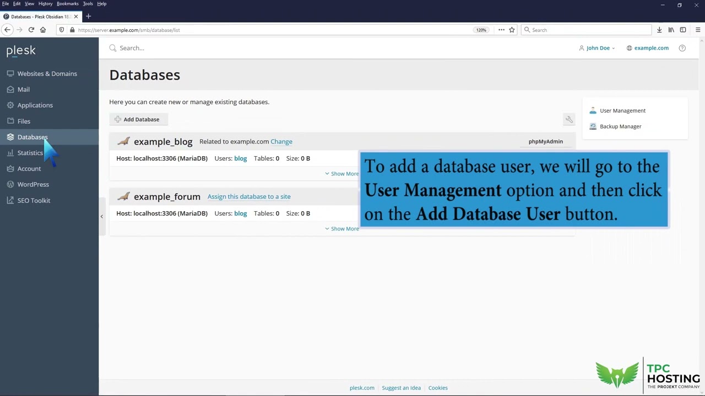The image size is (705, 396).
Task: Open a new browser tab
Action: click(x=88, y=16)
